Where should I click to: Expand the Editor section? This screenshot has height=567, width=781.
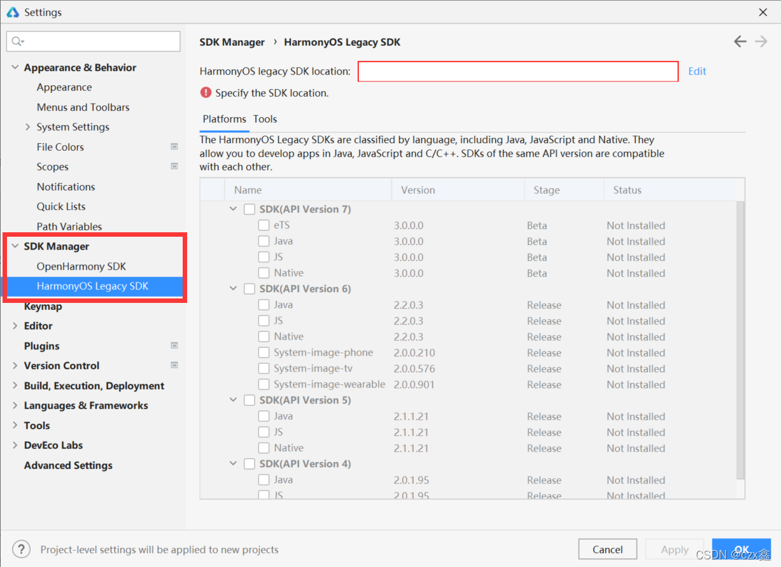pyautogui.click(x=15, y=325)
